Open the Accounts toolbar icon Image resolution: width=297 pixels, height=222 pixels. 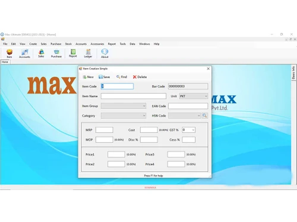click(24, 53)
